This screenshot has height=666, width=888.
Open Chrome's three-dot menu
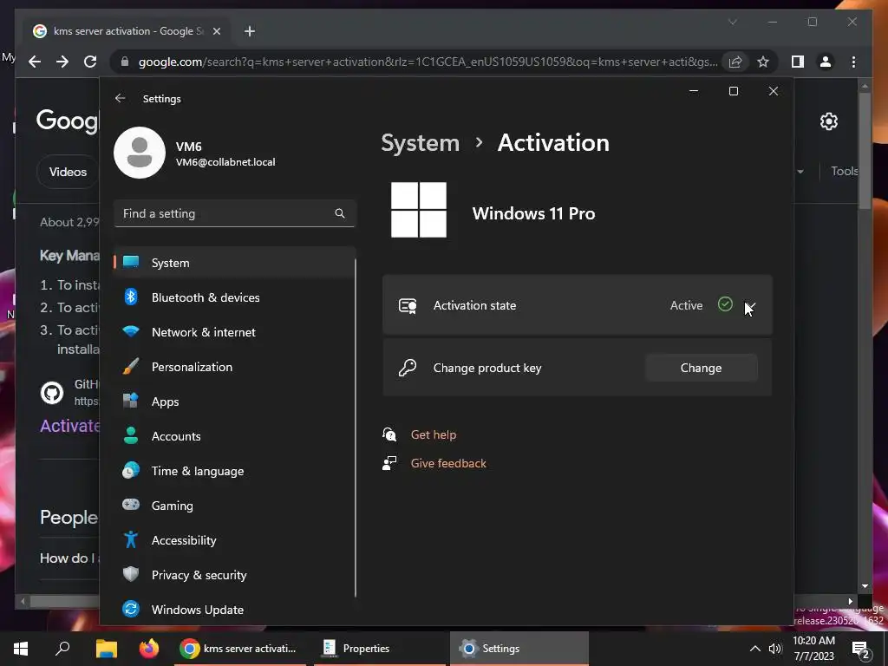[853, 62]
